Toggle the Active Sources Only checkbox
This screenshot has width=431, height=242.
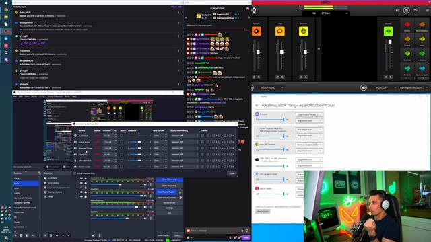pos(75,173)
